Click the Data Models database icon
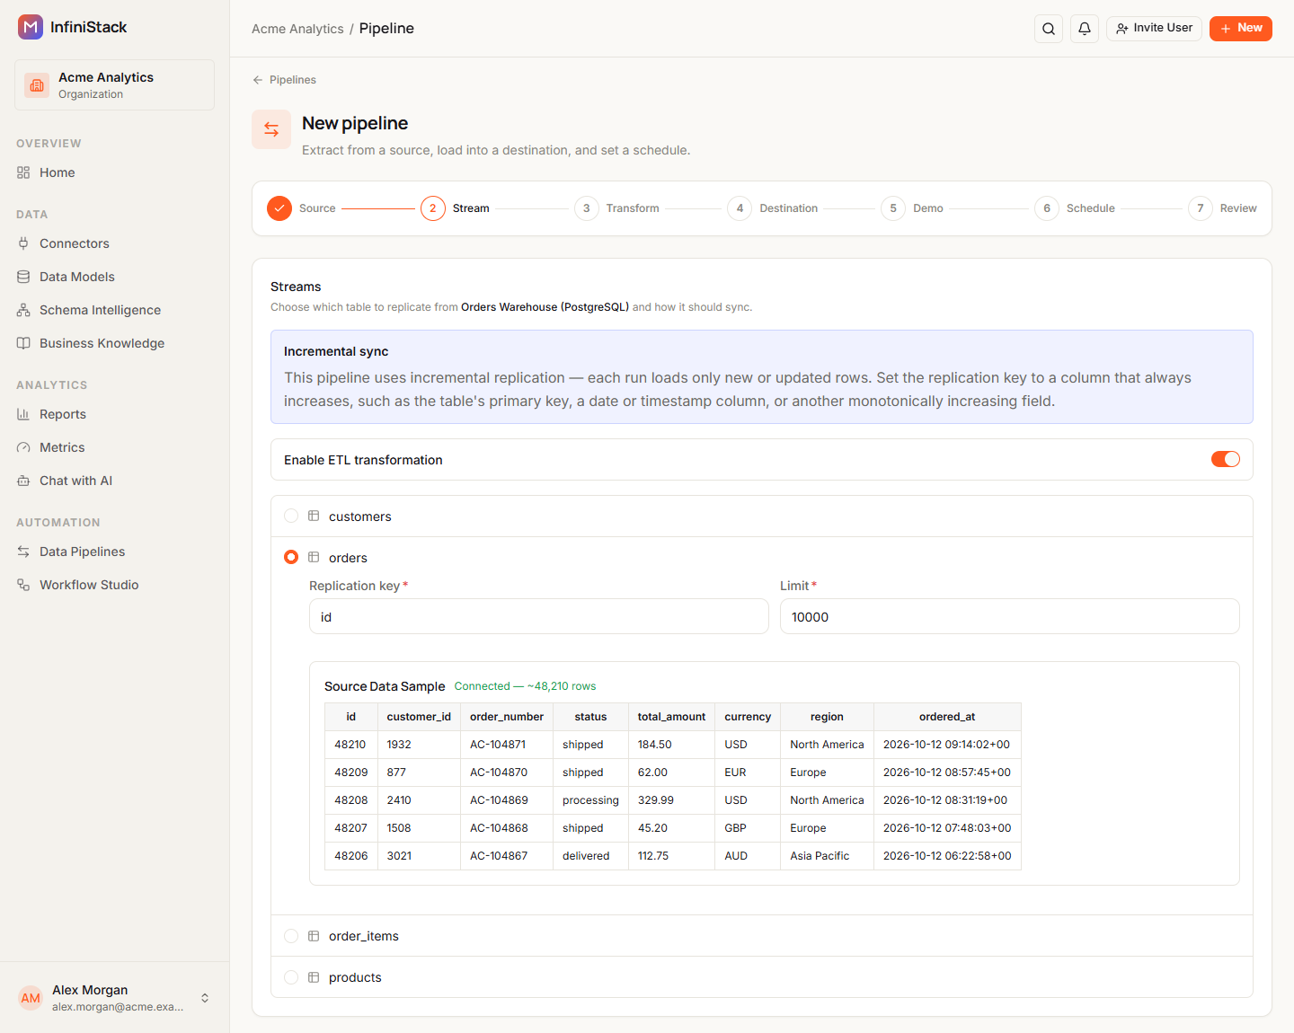 [x=23, y=277]
